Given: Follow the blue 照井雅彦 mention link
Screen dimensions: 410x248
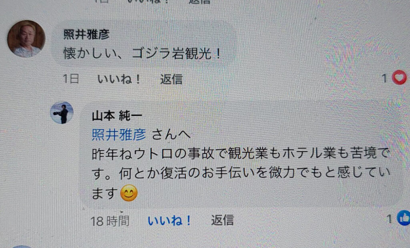Looking at the screenshot, I should tap(119, 135).
